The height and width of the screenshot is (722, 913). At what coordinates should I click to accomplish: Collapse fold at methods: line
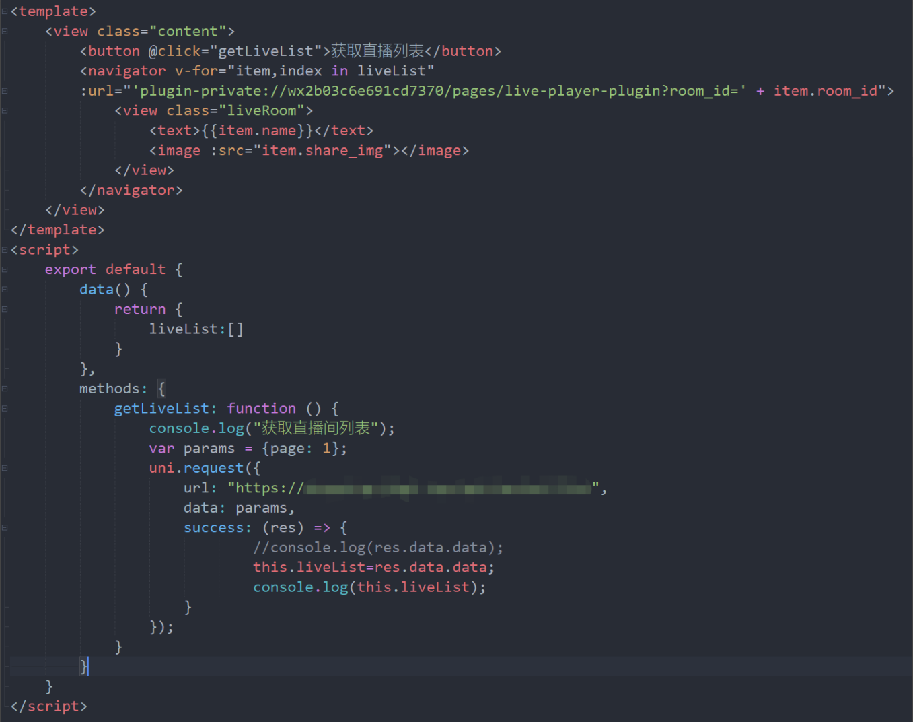(5, 389)
